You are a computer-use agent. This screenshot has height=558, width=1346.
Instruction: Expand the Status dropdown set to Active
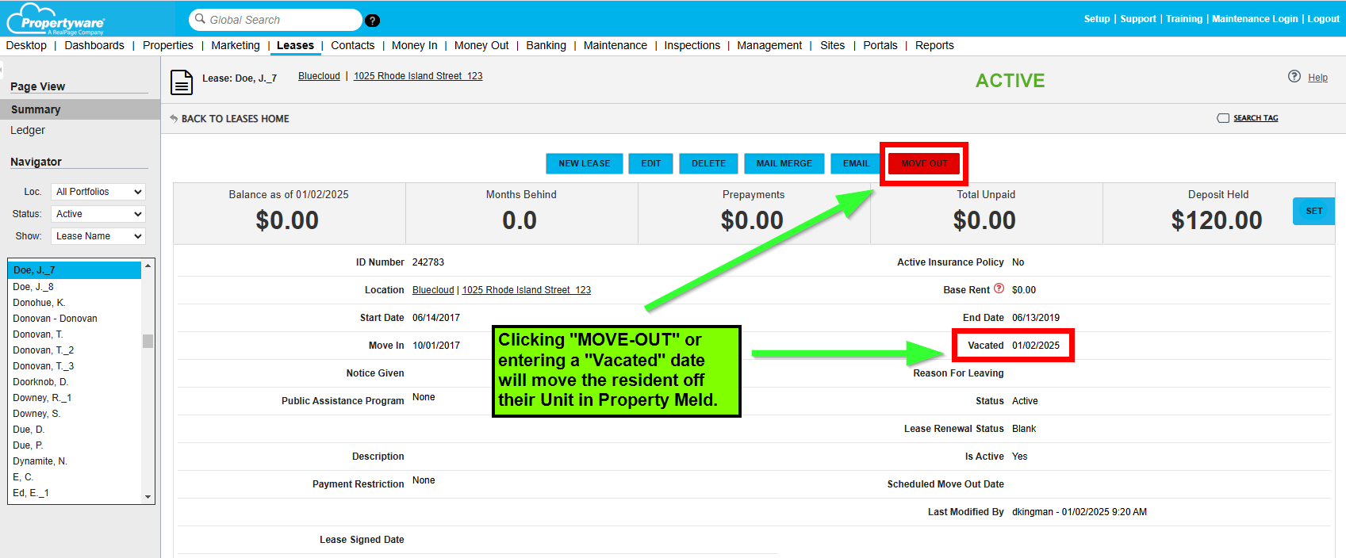click(98, 214)
